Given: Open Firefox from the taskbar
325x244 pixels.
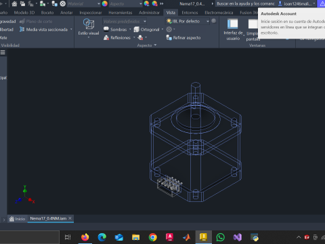Looking at the screenshot, I should (x=85, y=237).
